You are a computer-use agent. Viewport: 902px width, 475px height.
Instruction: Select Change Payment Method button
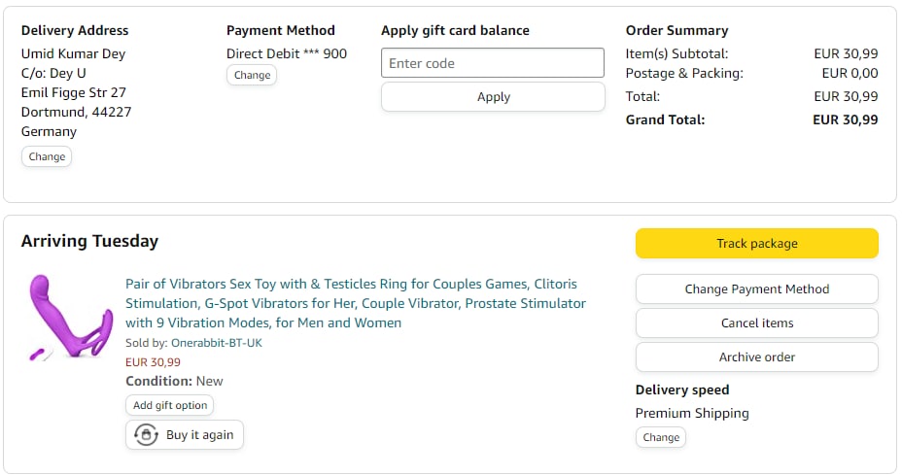tap(756, 288)
